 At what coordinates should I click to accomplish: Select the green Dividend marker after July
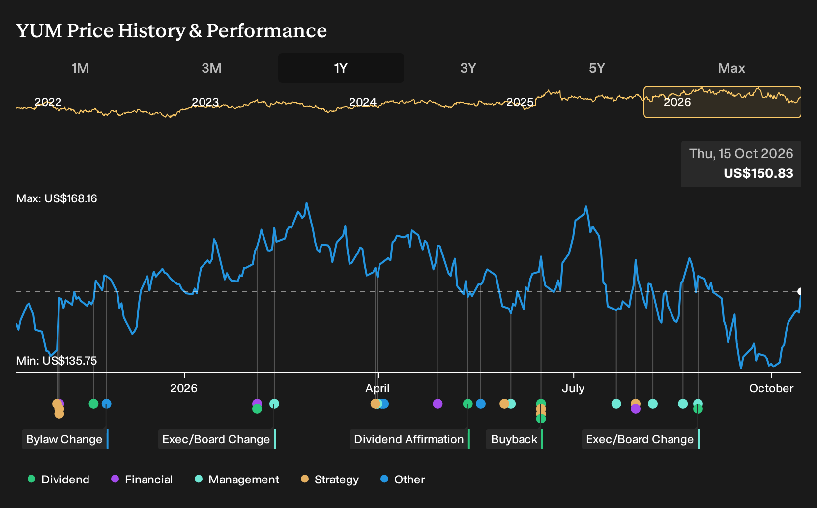click(x=698, y=409)
